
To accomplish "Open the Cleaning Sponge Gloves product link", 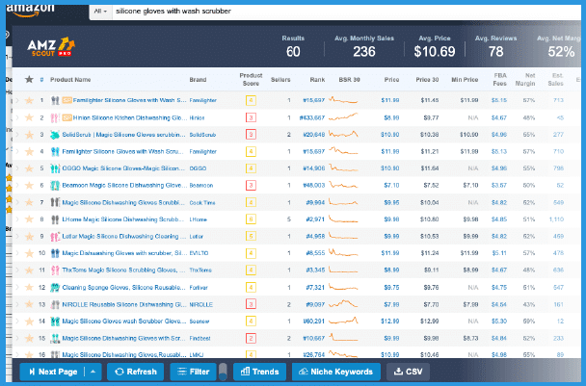I will tap(123, 288).
